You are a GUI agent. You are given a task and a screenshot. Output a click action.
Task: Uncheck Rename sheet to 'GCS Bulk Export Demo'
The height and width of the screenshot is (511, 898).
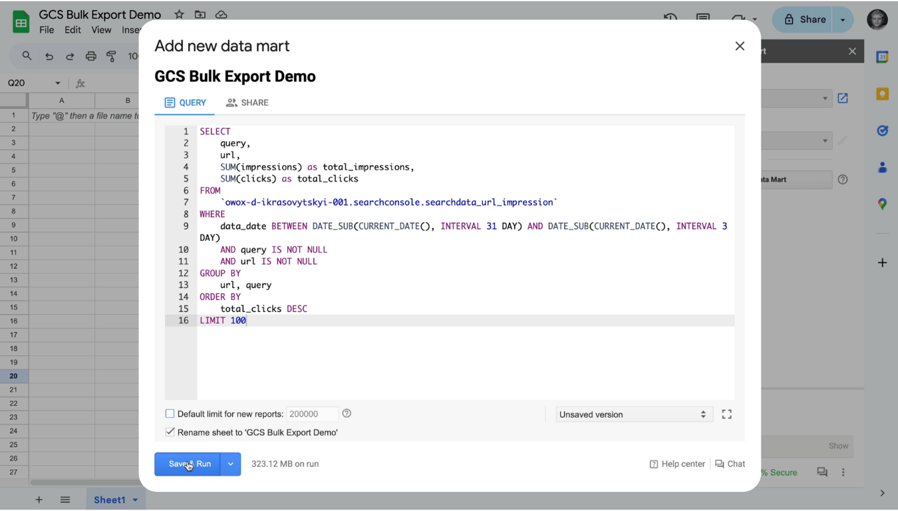(x=170, y=432)
